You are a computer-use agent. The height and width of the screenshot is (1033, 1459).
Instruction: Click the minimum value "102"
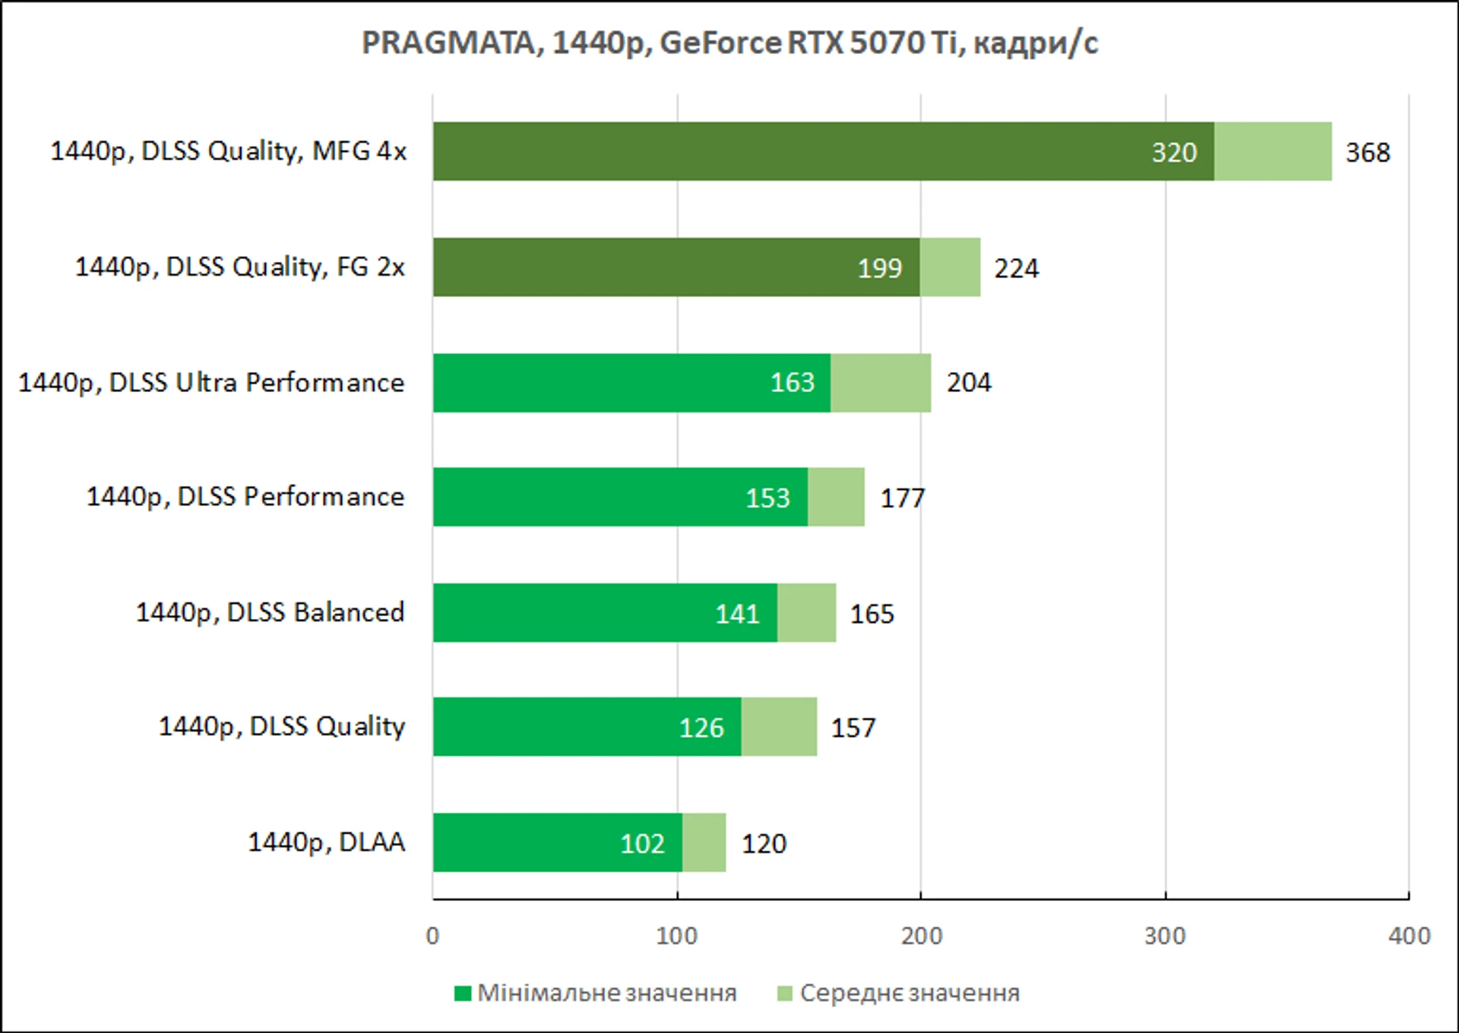643,844
